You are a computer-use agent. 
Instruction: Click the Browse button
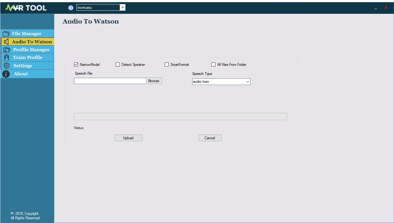154,81
